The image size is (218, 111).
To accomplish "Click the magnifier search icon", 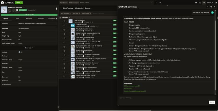I will (x=152, y=3).
